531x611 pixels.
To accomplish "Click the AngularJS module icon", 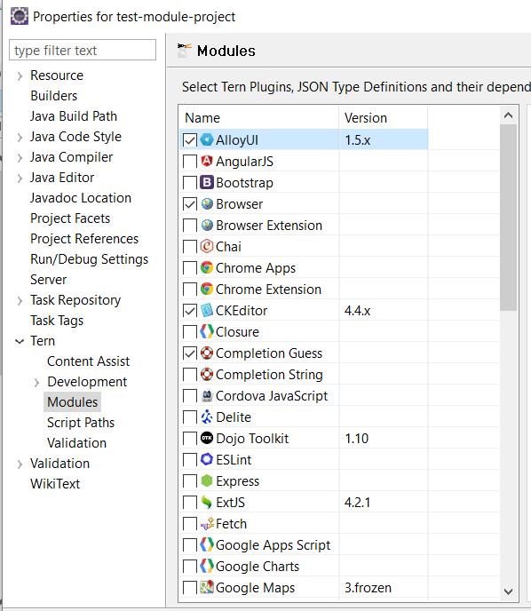I will coord(207,161).
